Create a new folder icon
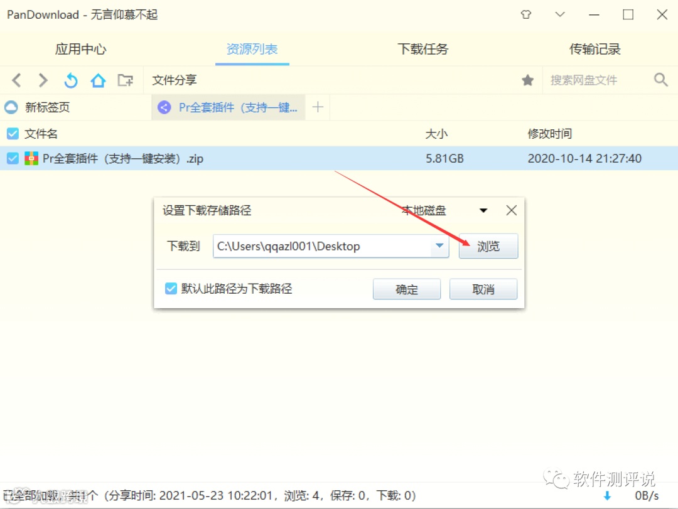 pyautogui.click(x=126, y=80)
